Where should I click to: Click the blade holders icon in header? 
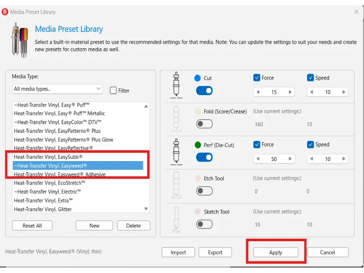point(21,40)
